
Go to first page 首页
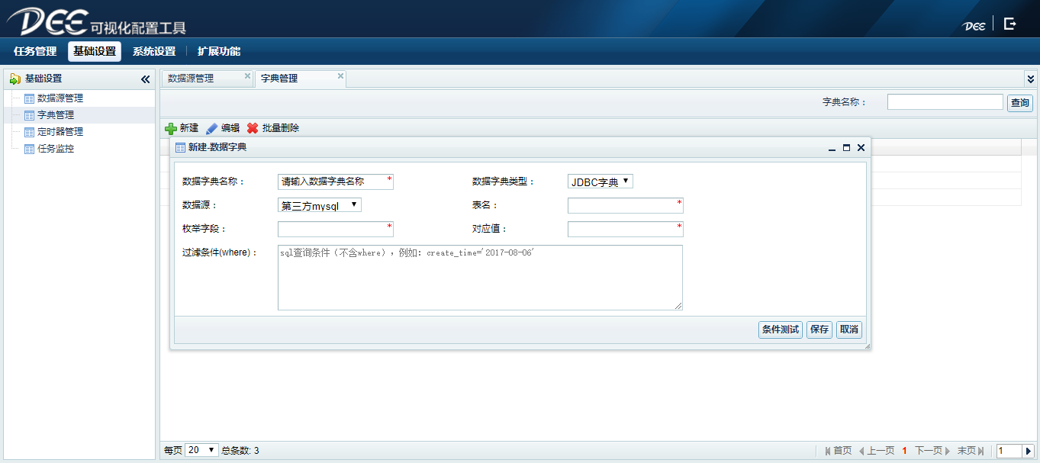tap(839, 451)
